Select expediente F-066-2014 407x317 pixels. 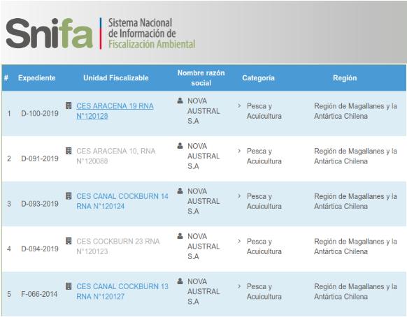(39, 294)
